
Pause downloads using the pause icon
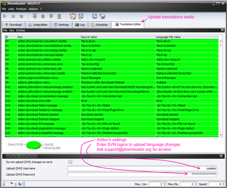pos(13,16)
